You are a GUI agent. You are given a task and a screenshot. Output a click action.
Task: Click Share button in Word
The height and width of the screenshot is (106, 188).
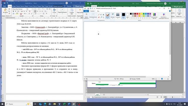pos(79,6)
